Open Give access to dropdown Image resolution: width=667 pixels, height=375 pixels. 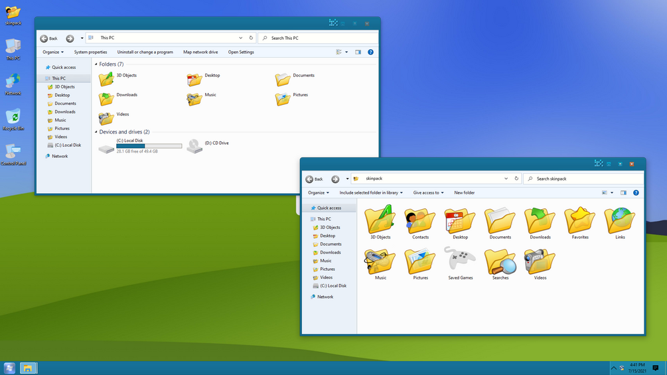[428, 192]
